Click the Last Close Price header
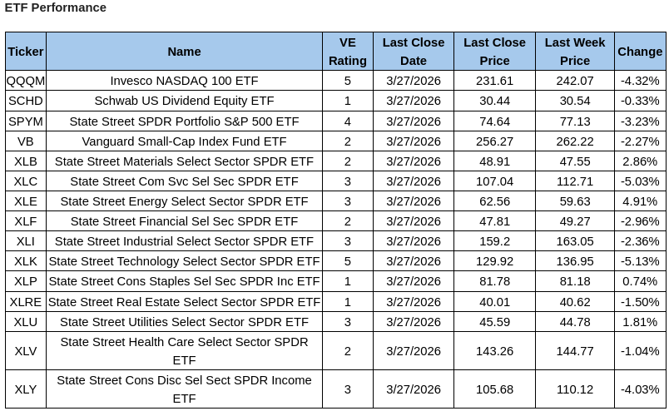 coord(494,52)
